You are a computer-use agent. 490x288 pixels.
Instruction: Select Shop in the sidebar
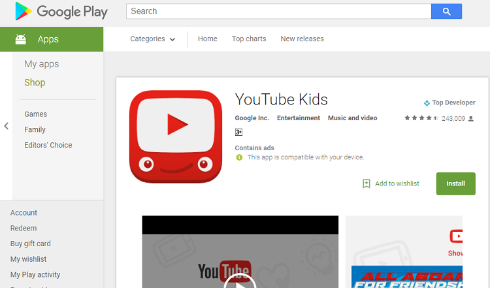pos(35,82)
